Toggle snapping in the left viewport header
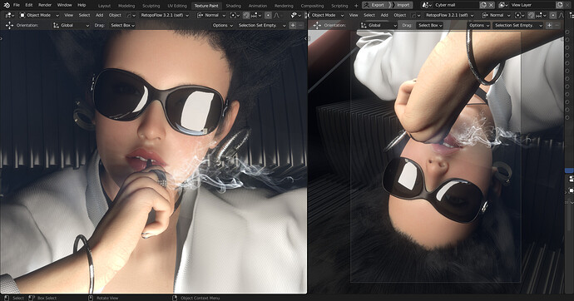Image resolution: width=574 pixels, height=301 pixels. coord(246,15)
